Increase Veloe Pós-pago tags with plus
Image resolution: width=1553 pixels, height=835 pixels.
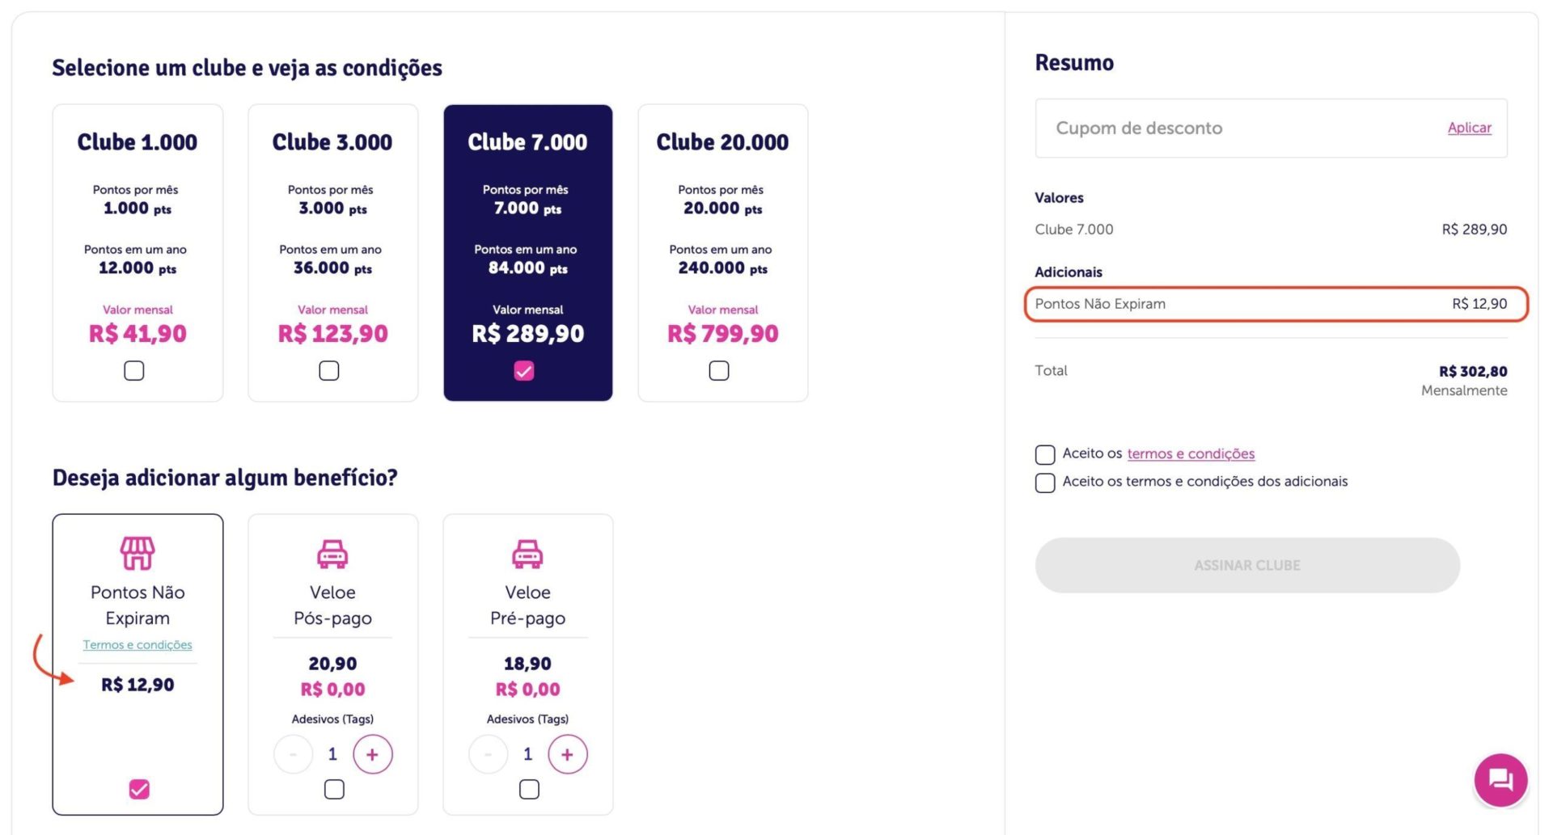[x=372, y=754]
